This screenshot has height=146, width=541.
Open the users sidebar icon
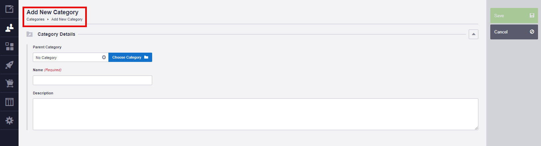[9, 28]
